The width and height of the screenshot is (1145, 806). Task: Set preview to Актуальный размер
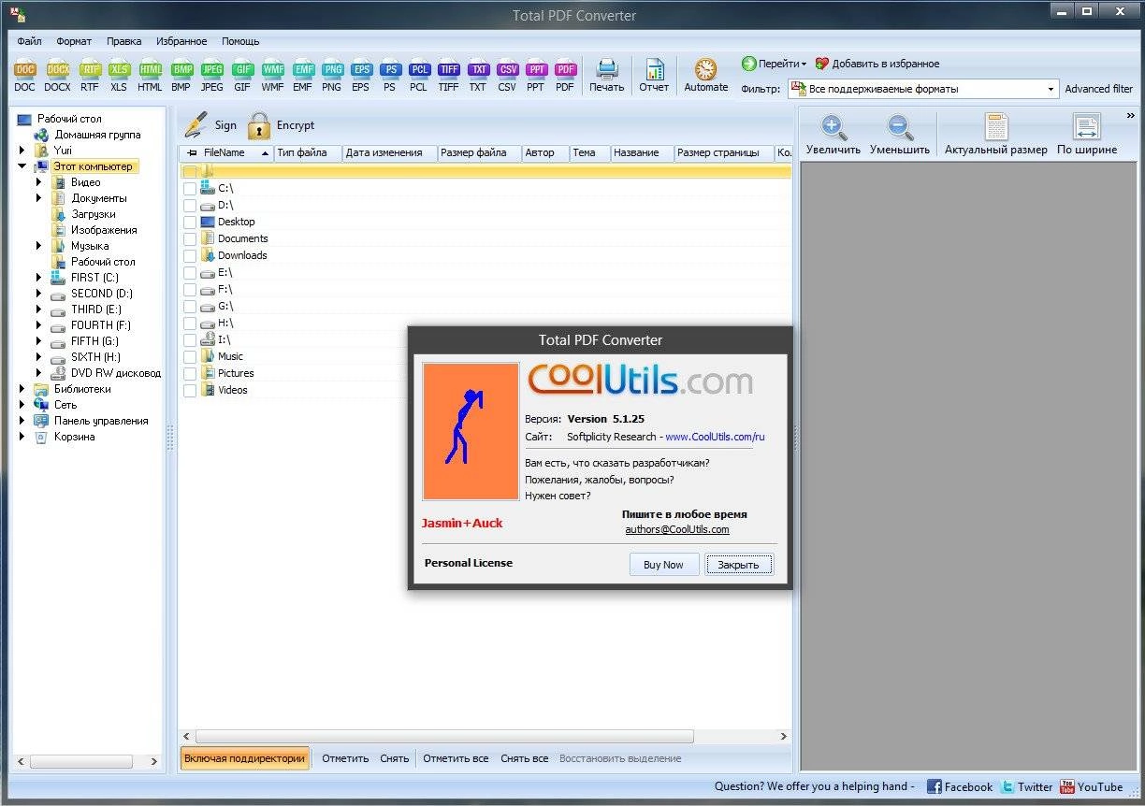pyautogui.click(x=995, y=134)
